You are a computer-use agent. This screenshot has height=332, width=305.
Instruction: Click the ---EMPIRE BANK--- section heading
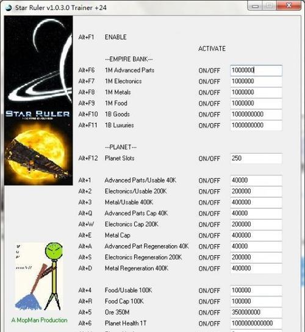pyautogui.click(x=129, y=59)
